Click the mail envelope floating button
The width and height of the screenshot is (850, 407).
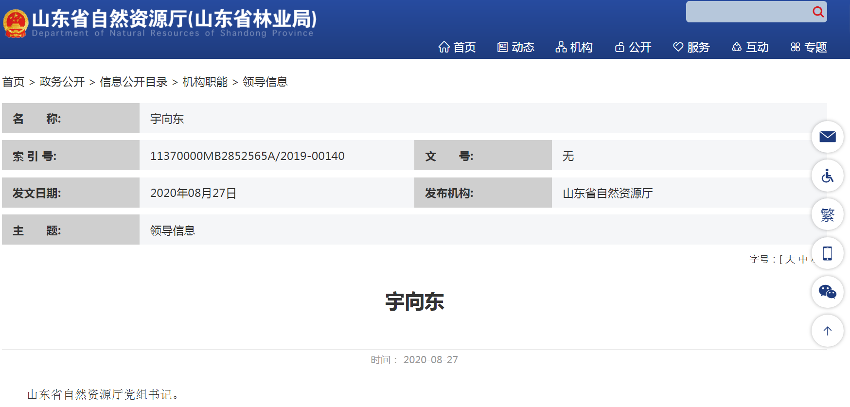828,137
